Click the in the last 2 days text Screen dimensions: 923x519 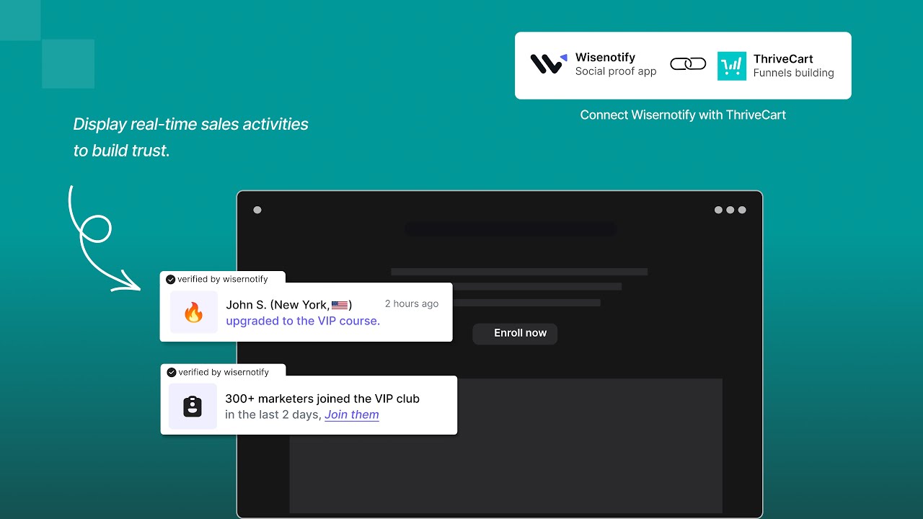coord(273,414)
